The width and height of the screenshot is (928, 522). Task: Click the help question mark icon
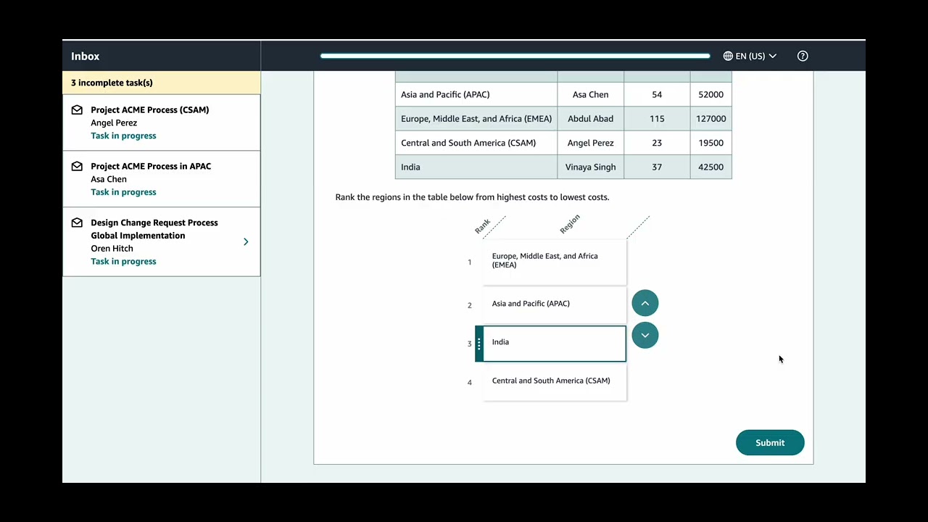pyautogui.click(x=803, y=56)
